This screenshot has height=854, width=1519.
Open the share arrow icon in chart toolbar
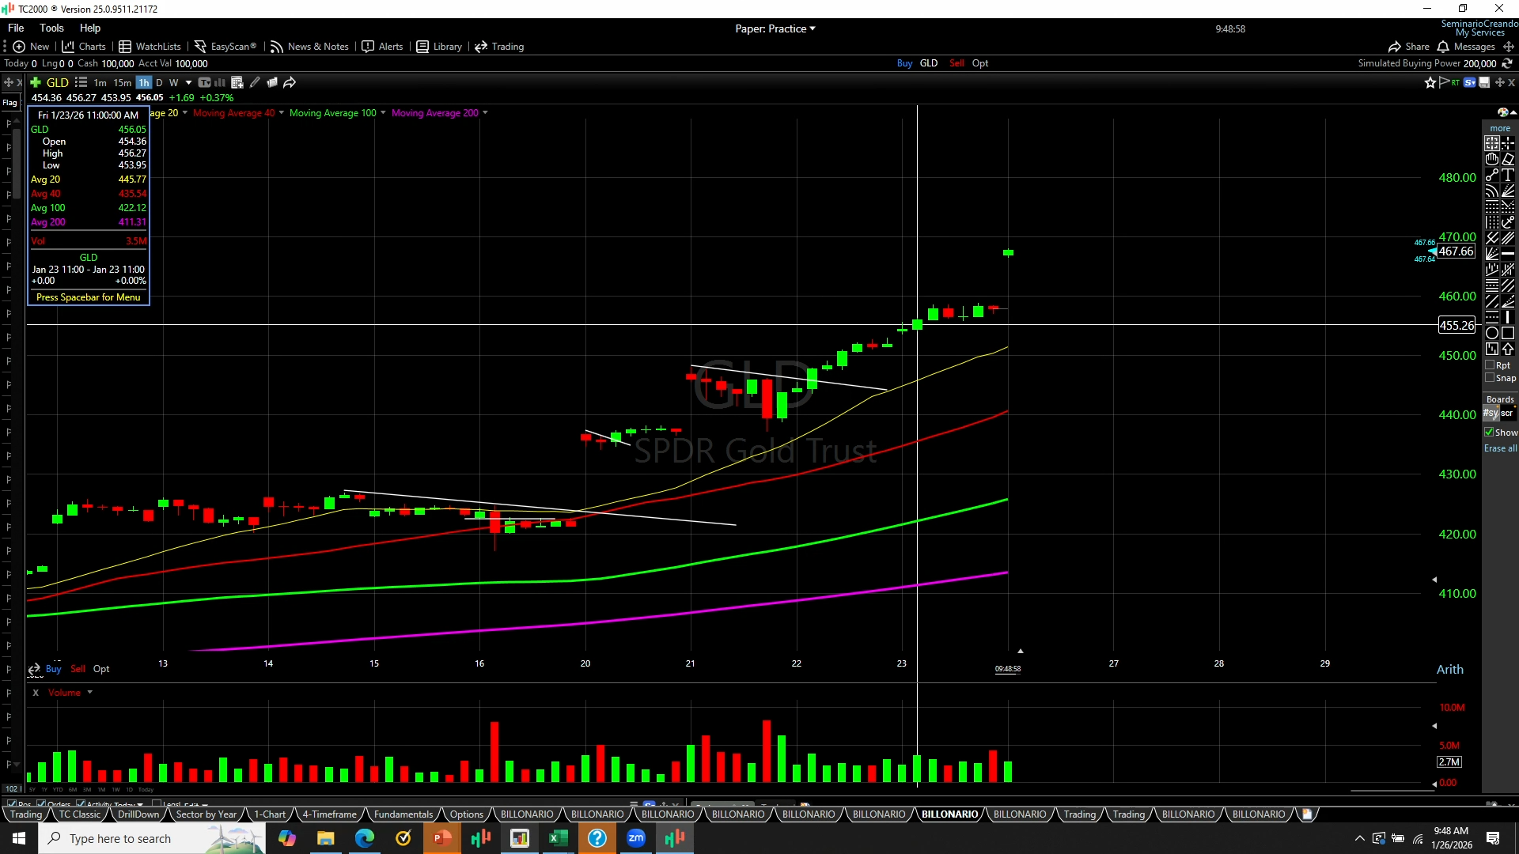pyautogui.click(x=290, y=82)
